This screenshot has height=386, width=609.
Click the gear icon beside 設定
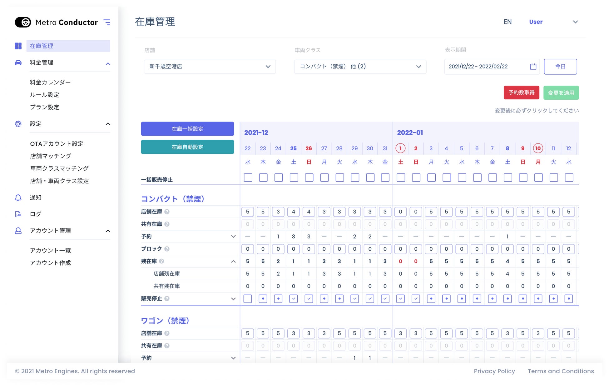[x=18, y=124]
